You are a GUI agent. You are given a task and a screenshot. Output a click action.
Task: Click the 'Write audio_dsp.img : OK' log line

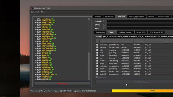(x=46, y=38)
